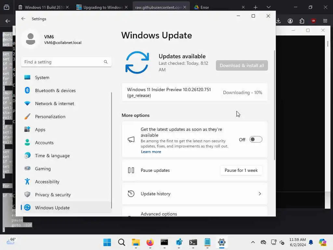Screen dimensions: 333x250
Task: Click the megaphone icon for latest updates
Action: (x=131, y=139)
